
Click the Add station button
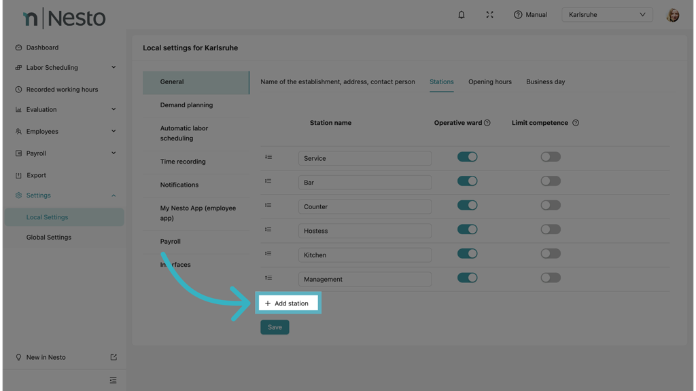point(288,303)
